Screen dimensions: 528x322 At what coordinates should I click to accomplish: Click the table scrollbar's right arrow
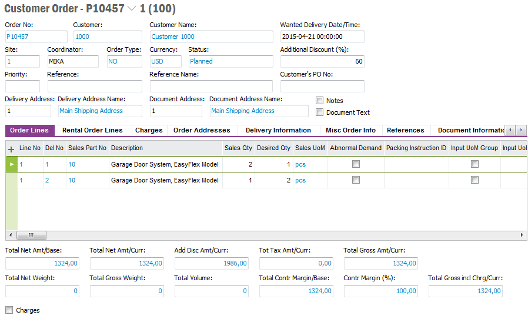point(523,235)
